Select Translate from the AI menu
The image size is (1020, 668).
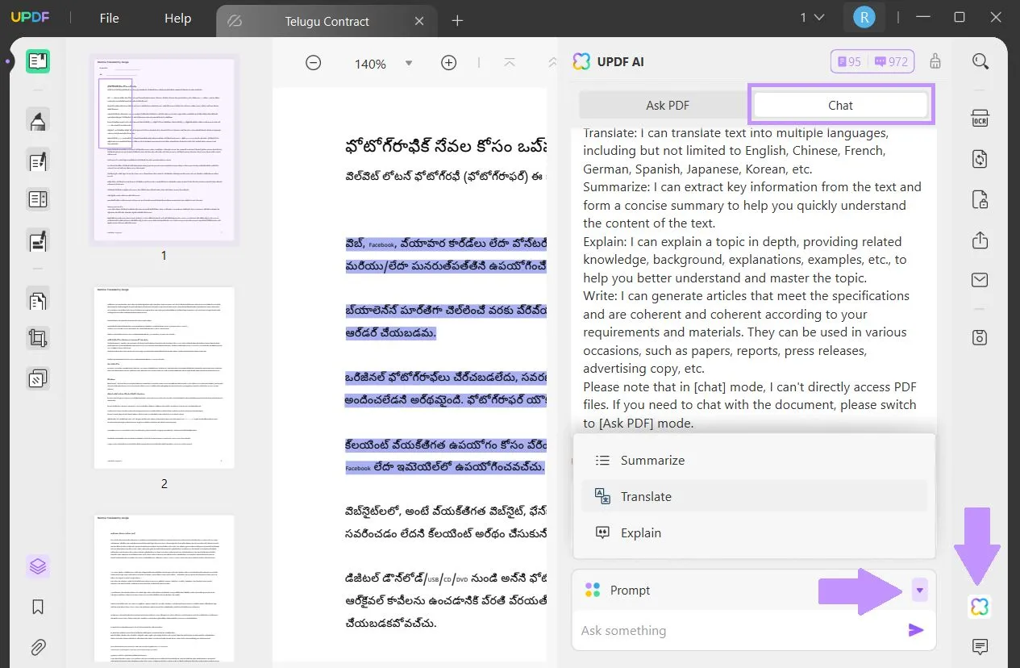coord(646,496)
